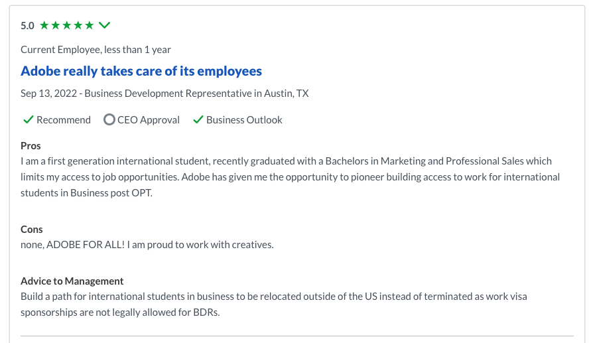This screenshot has width=589, height=343.
Task: Click the Advice to Management heading
Action: point(72,281)
